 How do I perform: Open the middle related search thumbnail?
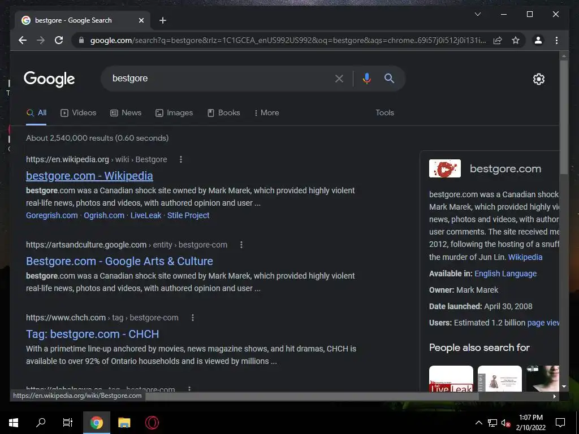pos(500,379)
